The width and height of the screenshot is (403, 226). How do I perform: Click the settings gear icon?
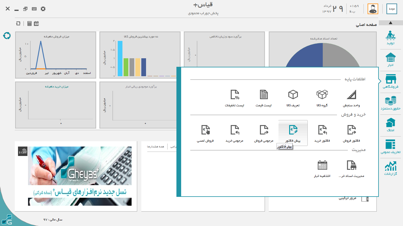tap(43, 9)
